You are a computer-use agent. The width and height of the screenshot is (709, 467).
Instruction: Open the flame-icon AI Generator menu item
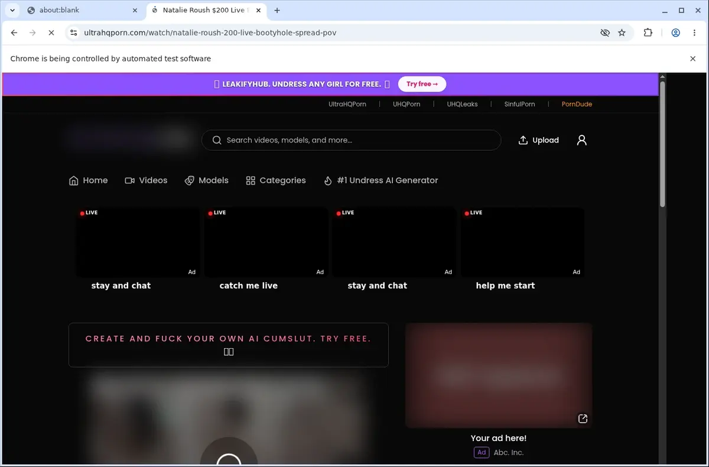click(x=381, y=180)
